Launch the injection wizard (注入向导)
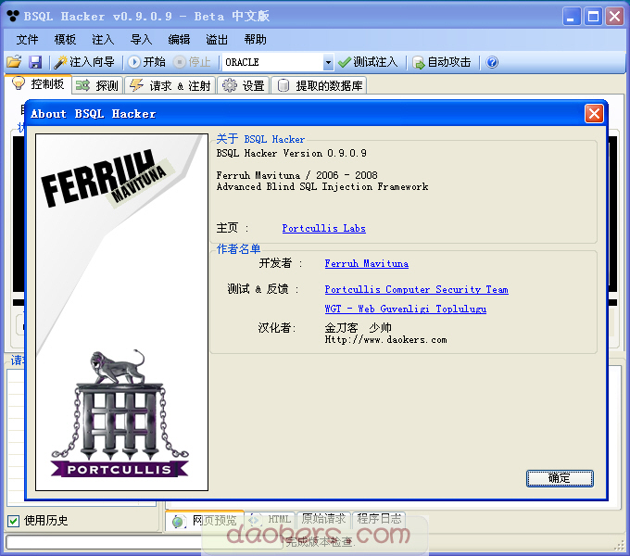630x556 pixels. click(85, 62)
